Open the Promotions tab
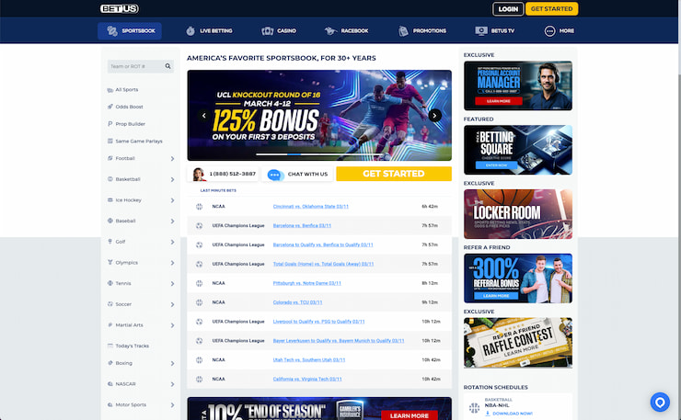The image size is (681, 420). (x=422, y=31)
